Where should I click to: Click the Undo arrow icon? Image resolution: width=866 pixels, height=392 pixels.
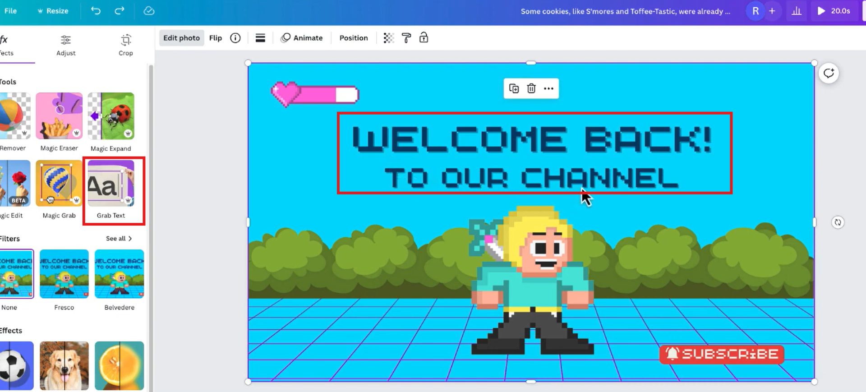[96, 11]
